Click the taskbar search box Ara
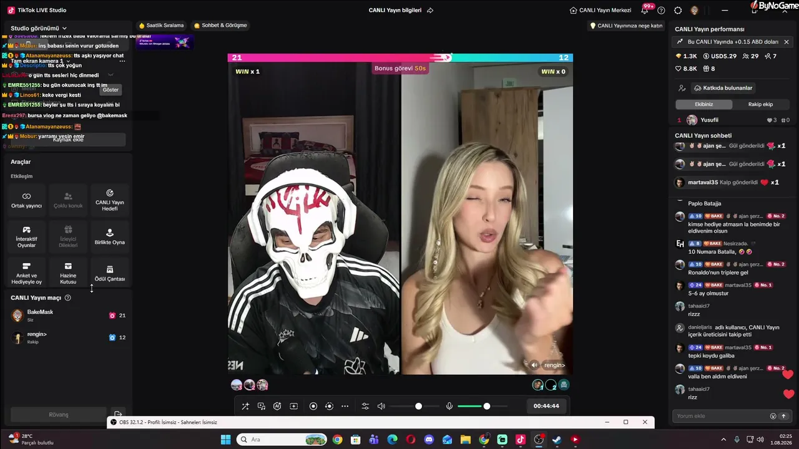The width and height of the screenshot is (799, 449). coord(282,440)
